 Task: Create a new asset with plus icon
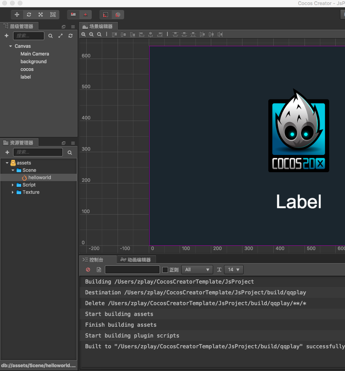[x=7, y=153]
